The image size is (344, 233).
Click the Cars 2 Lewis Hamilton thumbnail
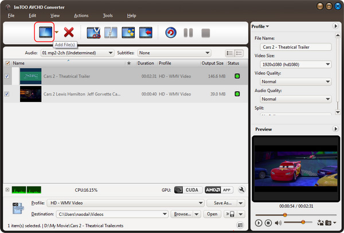click(x=31, y=94)
